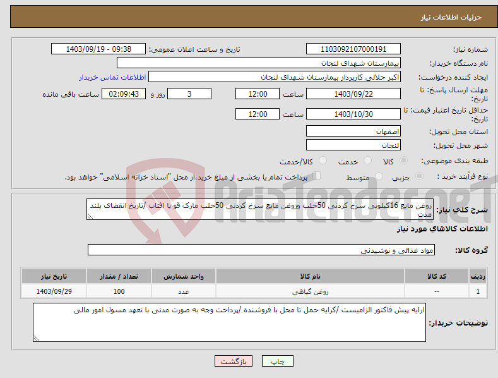Select the جزیی purchase type radio
The height and width of the screenshot is (378, 498).
419,176
